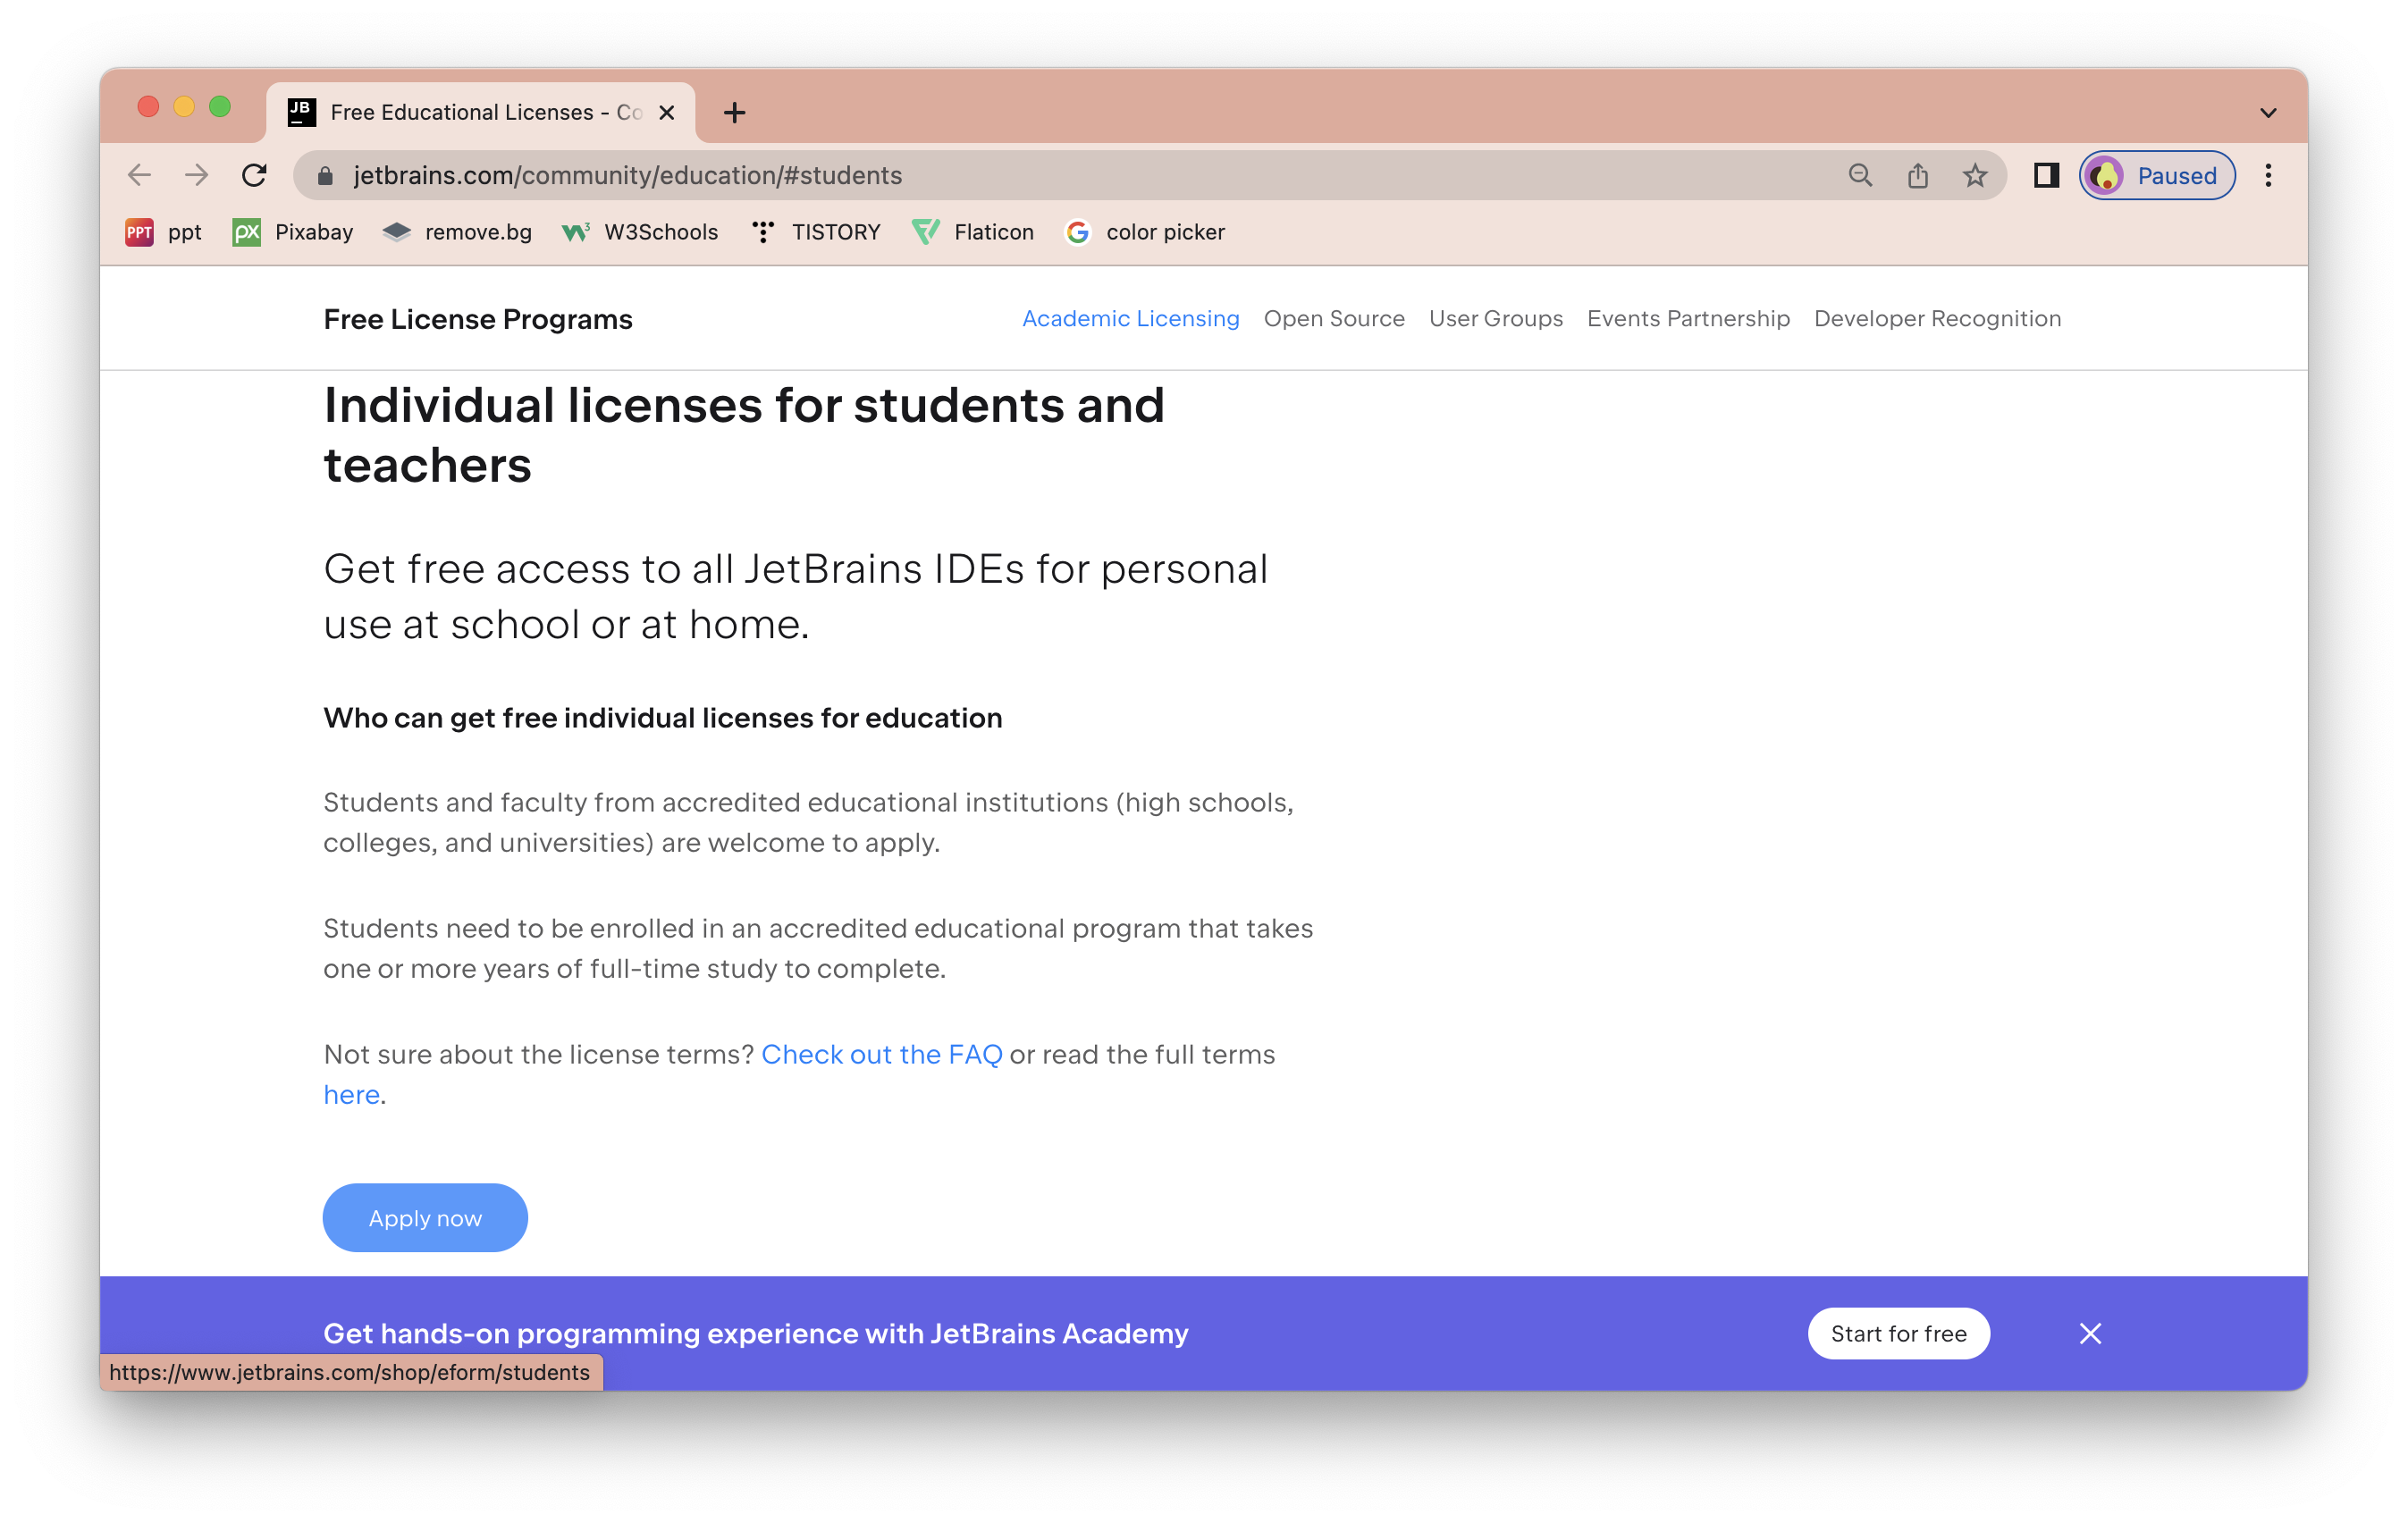Image resolution: width=2408 pixels, height=1523 pixels.
Task: Expand the tab search chevron
Action: pyautogui.click(x=2268, y=113)
